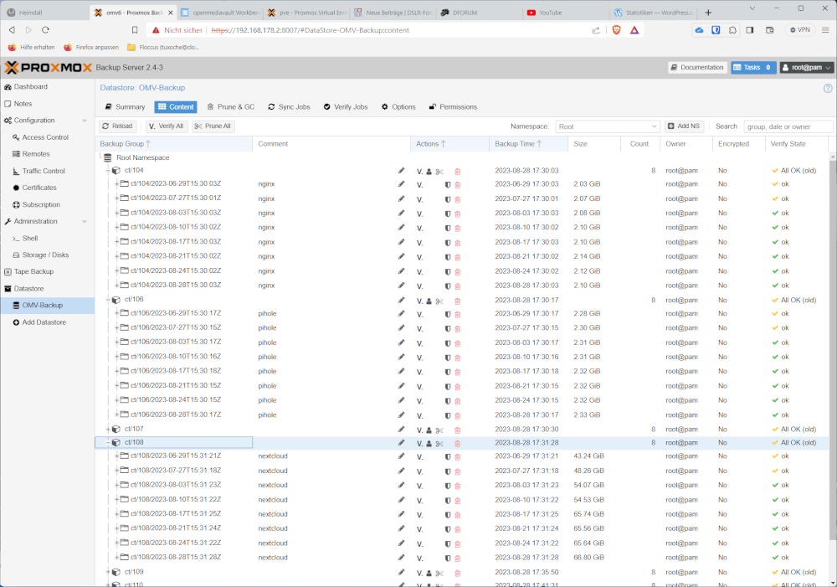
Task: Click Reload button
Action: (117, 126)
